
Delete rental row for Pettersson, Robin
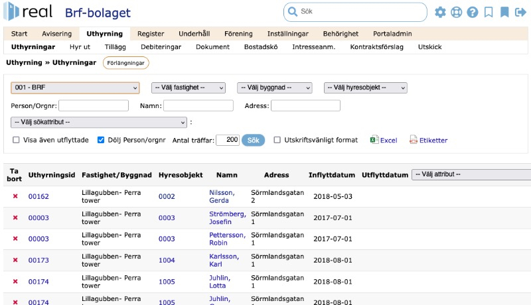[x=15, y=239]
